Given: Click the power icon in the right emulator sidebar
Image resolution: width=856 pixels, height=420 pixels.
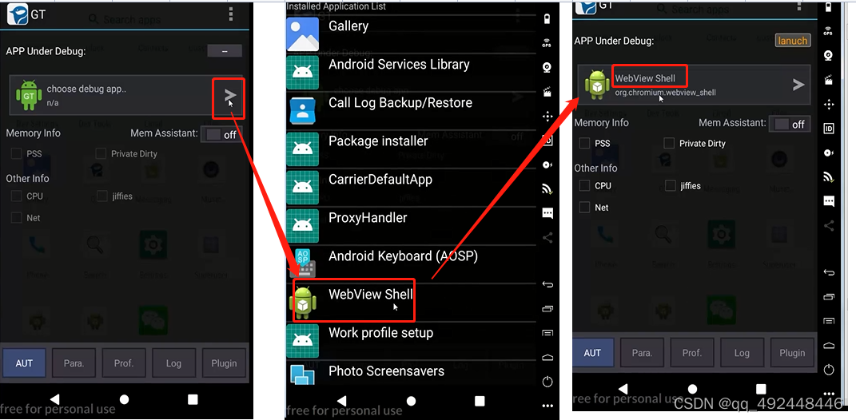Looking at the screenshot, I should tap(829, 369).
